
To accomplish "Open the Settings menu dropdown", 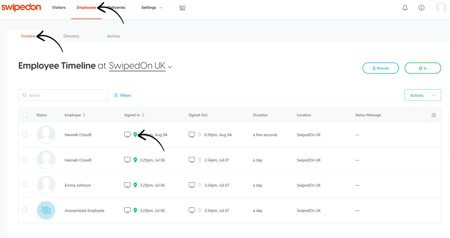I will (152, 8).
